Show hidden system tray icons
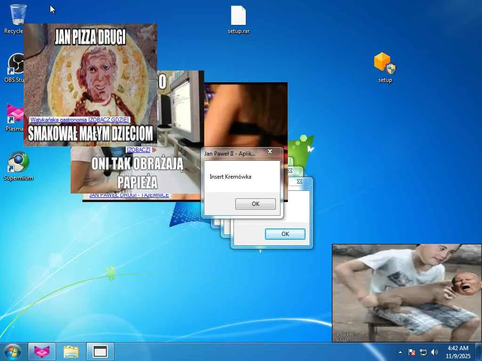This screenshot has height=361, width=482. click(x=400, y=352)
